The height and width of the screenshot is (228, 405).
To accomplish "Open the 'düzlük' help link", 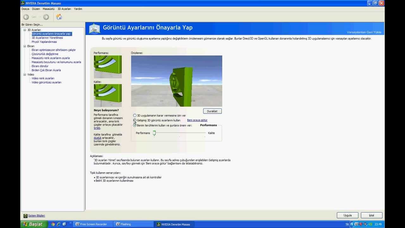I will click(97, 138).
